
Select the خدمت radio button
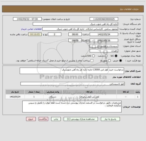coord(106,56)
